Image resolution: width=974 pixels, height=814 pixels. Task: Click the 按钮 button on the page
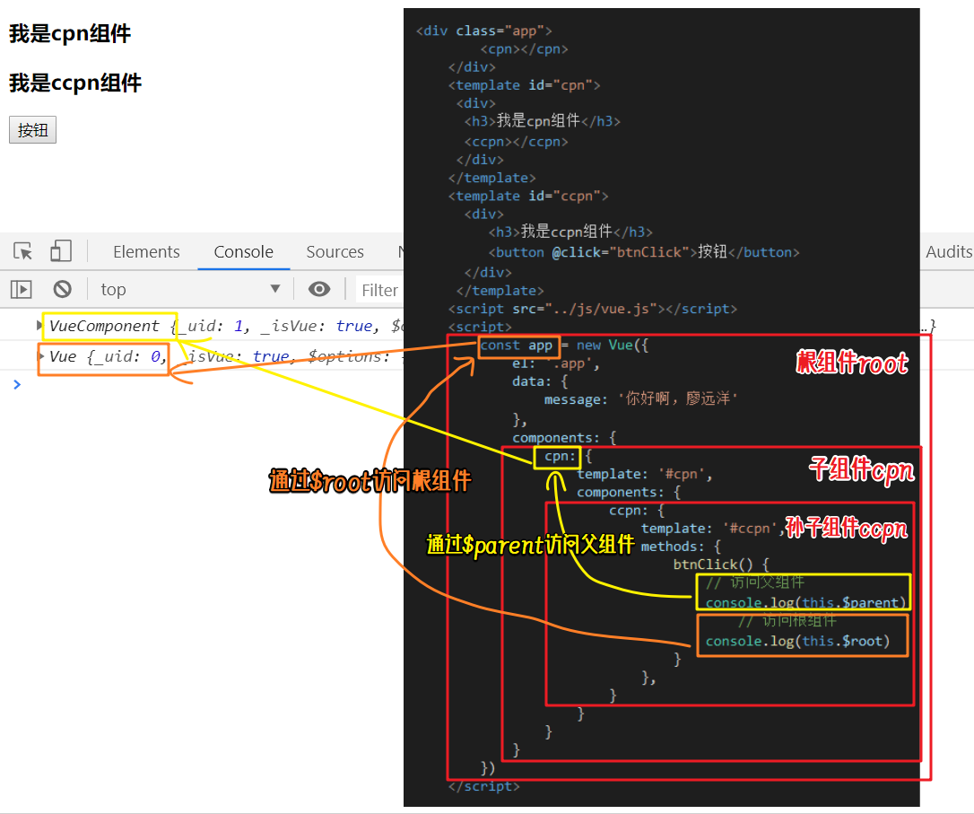(x=33, y=130)
